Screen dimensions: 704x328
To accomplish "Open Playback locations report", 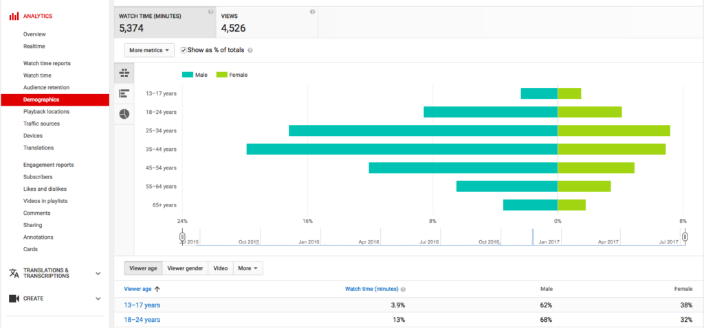I will 46,112.
